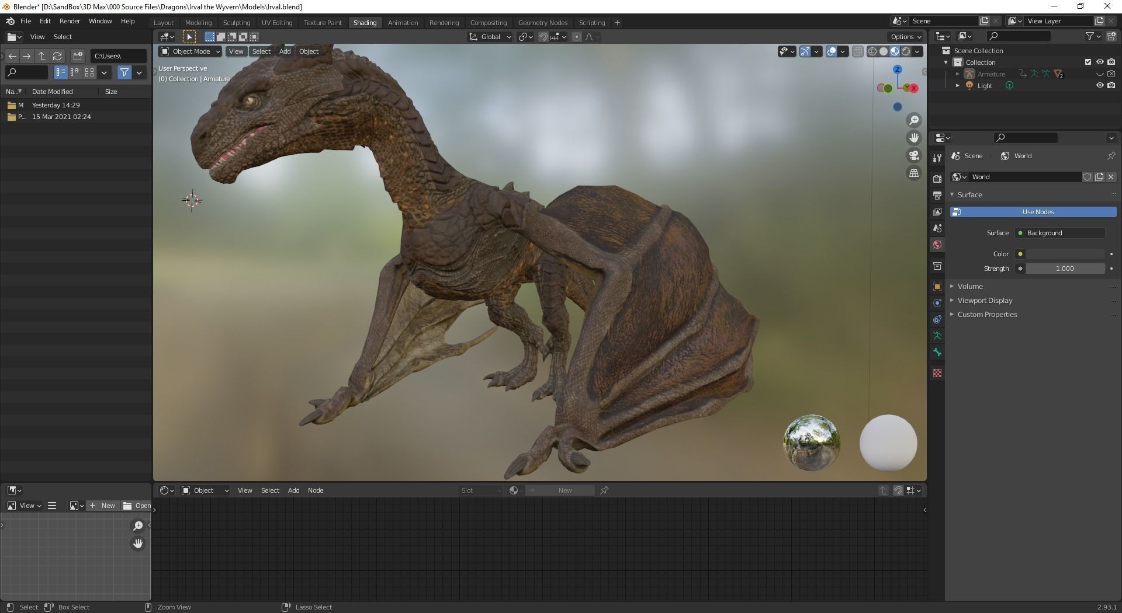This screenshot has height=613, width=1122.
Task: Toggle proportional editing in viewport header
Action: (x=577, y=37)
